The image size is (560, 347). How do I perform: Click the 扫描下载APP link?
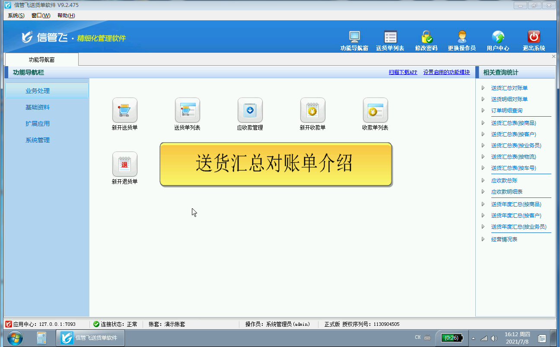pyautogui.click(x=403, y=73)
